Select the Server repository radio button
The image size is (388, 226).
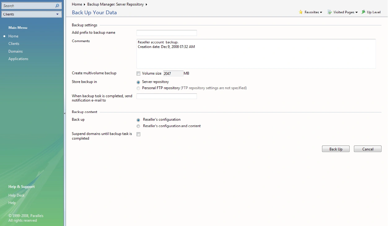click(x=138, y=82)
